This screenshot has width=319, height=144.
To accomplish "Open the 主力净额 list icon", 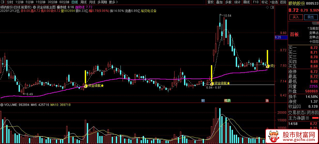I will [307, 118].
